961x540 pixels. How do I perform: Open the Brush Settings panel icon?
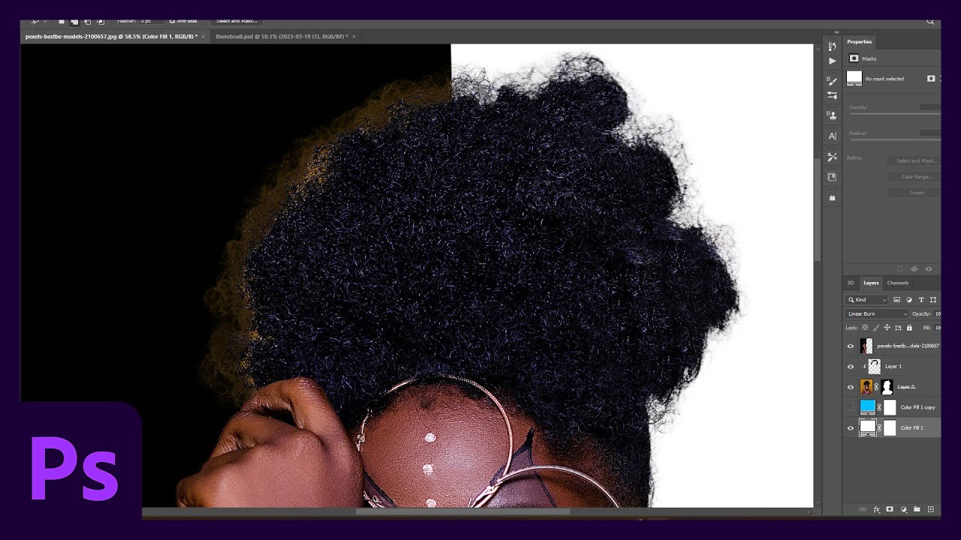pos(832,95)
